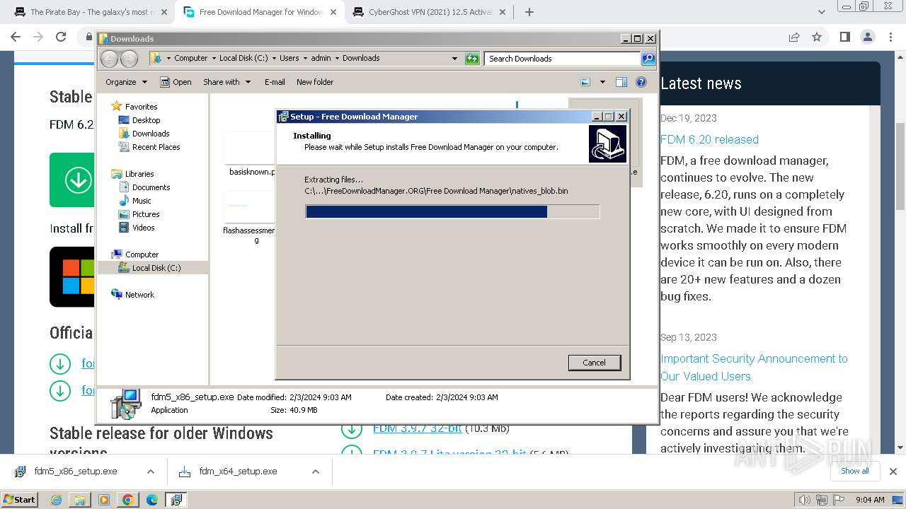Viewport: 906px width, 509px height.
Task: Click the Explorer back navigation arrow
Action: (x=110, y=59)
